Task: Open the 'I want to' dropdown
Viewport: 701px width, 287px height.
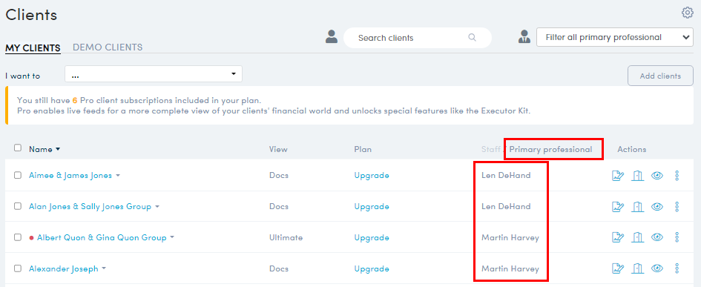Action: 154,74
